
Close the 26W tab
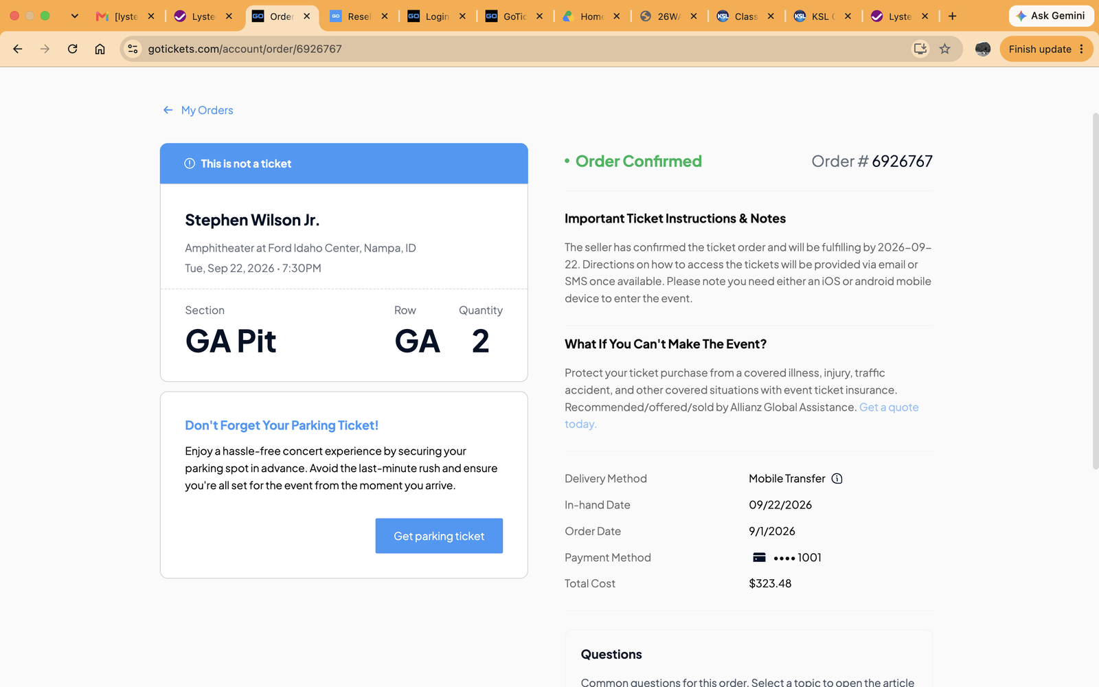click(694, 16)
